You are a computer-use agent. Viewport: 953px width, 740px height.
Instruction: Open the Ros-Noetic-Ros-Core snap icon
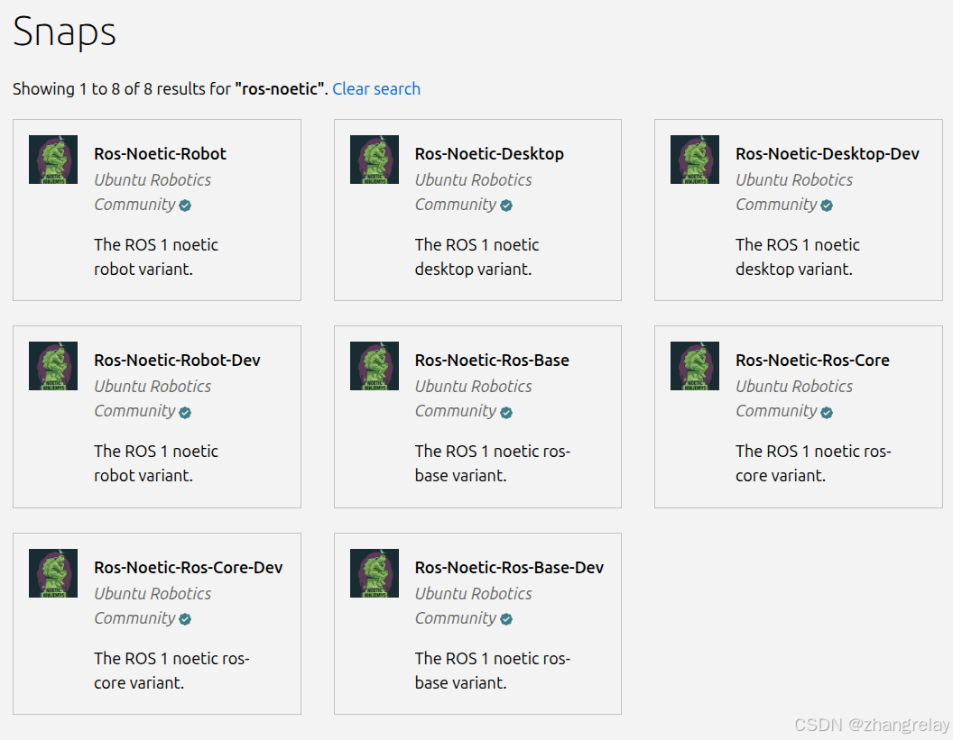click(x=695, y=366)
